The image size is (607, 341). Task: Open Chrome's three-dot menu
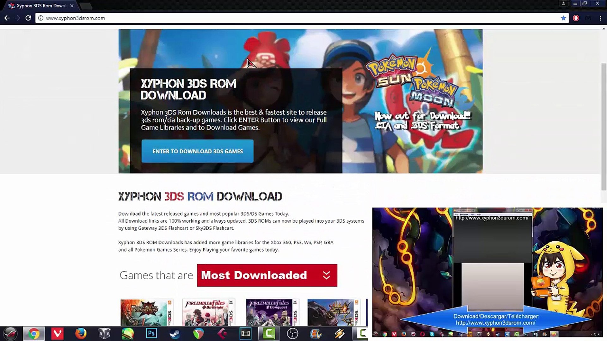pyautogui.click(x=600, y=18)
